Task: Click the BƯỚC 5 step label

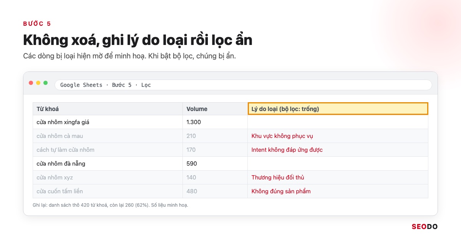Action: point(37,24)
